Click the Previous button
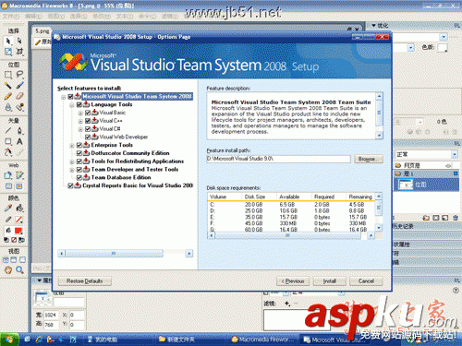 click(293, 280)
